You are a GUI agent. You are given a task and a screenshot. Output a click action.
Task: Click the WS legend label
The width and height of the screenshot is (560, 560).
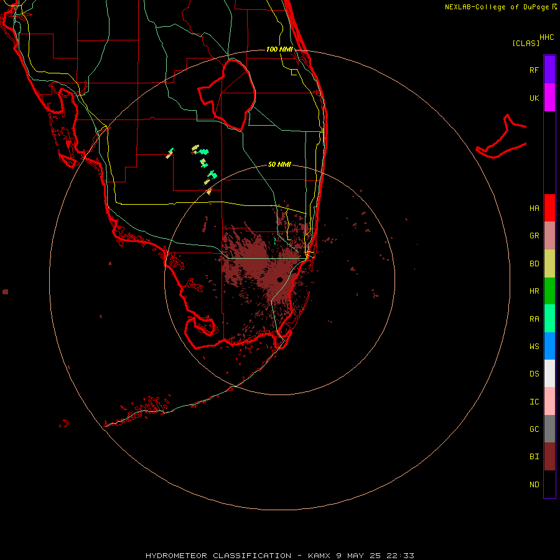[x=534, y=346]
